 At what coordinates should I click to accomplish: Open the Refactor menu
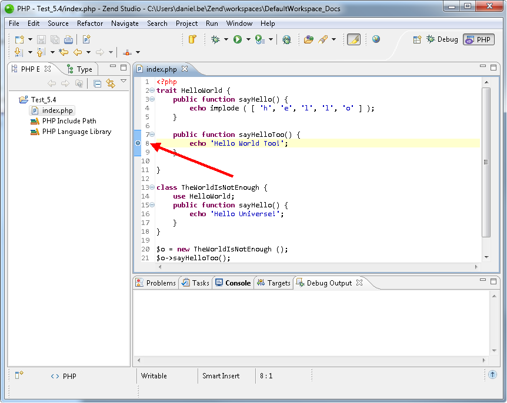[x=89, y=23]
